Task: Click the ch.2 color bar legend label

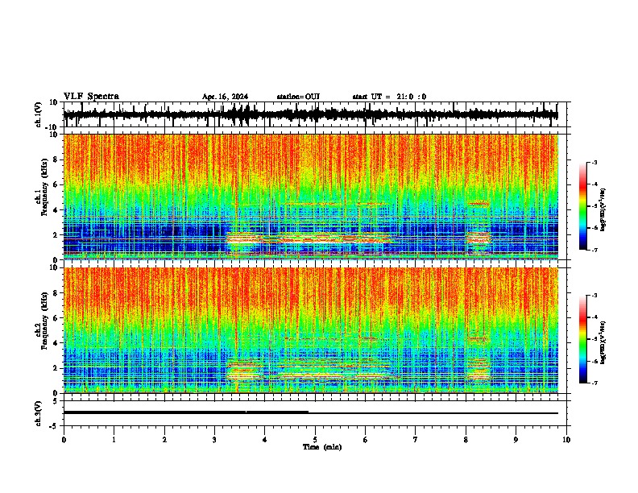Action: coord(604,342)
